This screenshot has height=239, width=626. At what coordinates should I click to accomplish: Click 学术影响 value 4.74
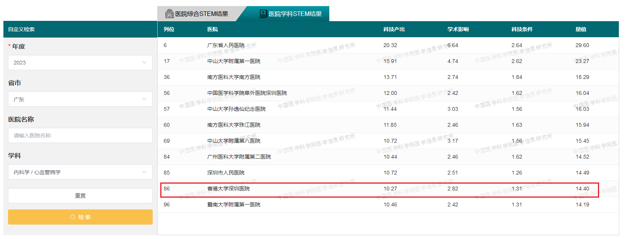point(453,61)
